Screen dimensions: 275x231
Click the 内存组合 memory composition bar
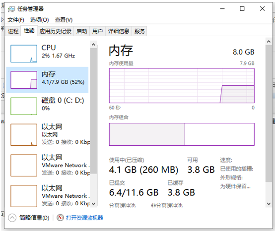point(182,134)
